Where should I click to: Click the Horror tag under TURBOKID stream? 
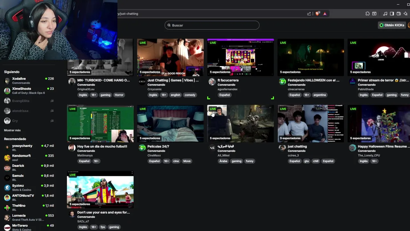click(x=119, y=95)
